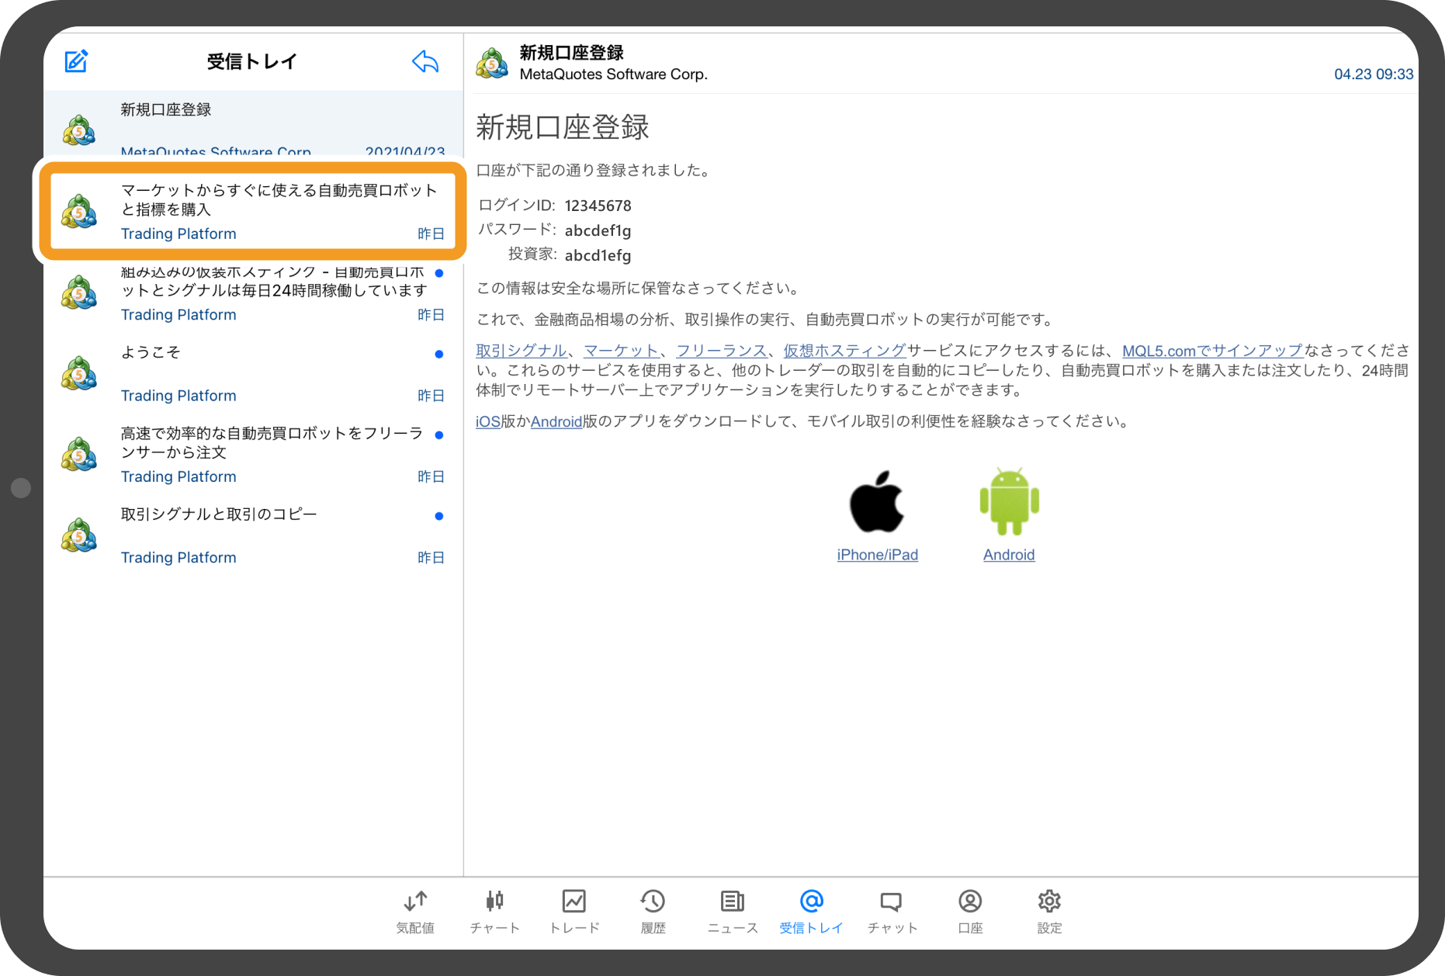Tap avatar of 新規口座登録 list item
Screen dimensions: 1445x976
click(79, 130)
